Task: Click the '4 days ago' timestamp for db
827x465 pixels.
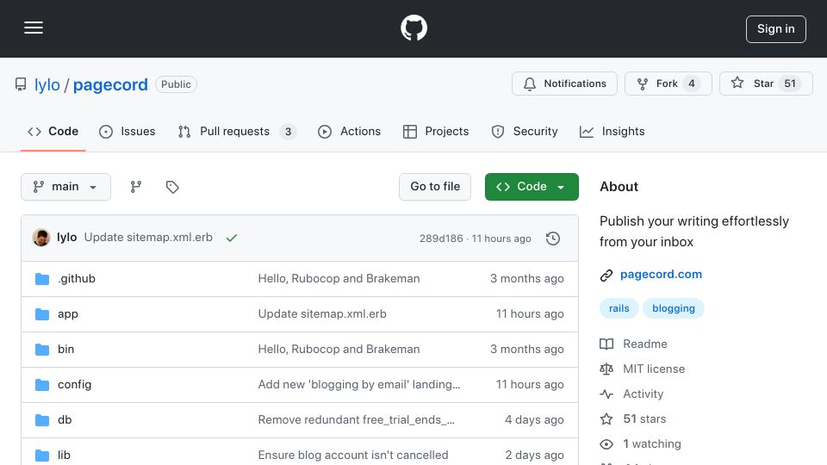Action: 534,419
